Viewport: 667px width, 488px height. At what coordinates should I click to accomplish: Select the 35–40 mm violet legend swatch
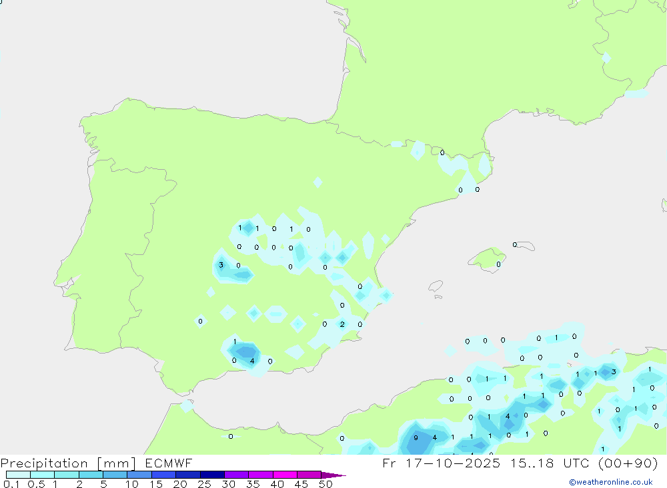[260, 475]
